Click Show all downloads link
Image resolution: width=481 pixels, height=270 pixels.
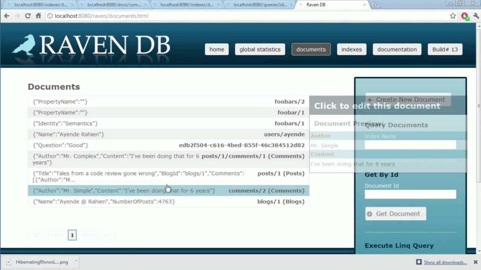point(445,262)
